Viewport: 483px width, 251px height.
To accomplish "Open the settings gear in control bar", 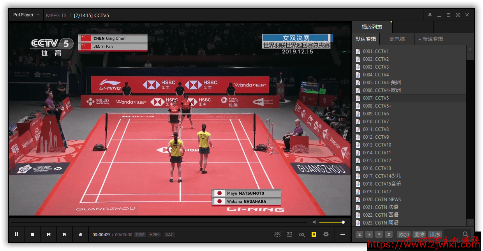I will 326,234.
